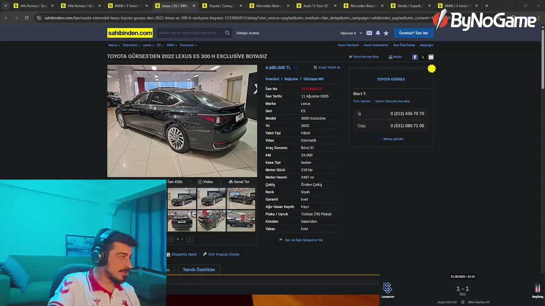
Task: Switch to the Toyota / Camry tab
Action: (x=222, y=6)
